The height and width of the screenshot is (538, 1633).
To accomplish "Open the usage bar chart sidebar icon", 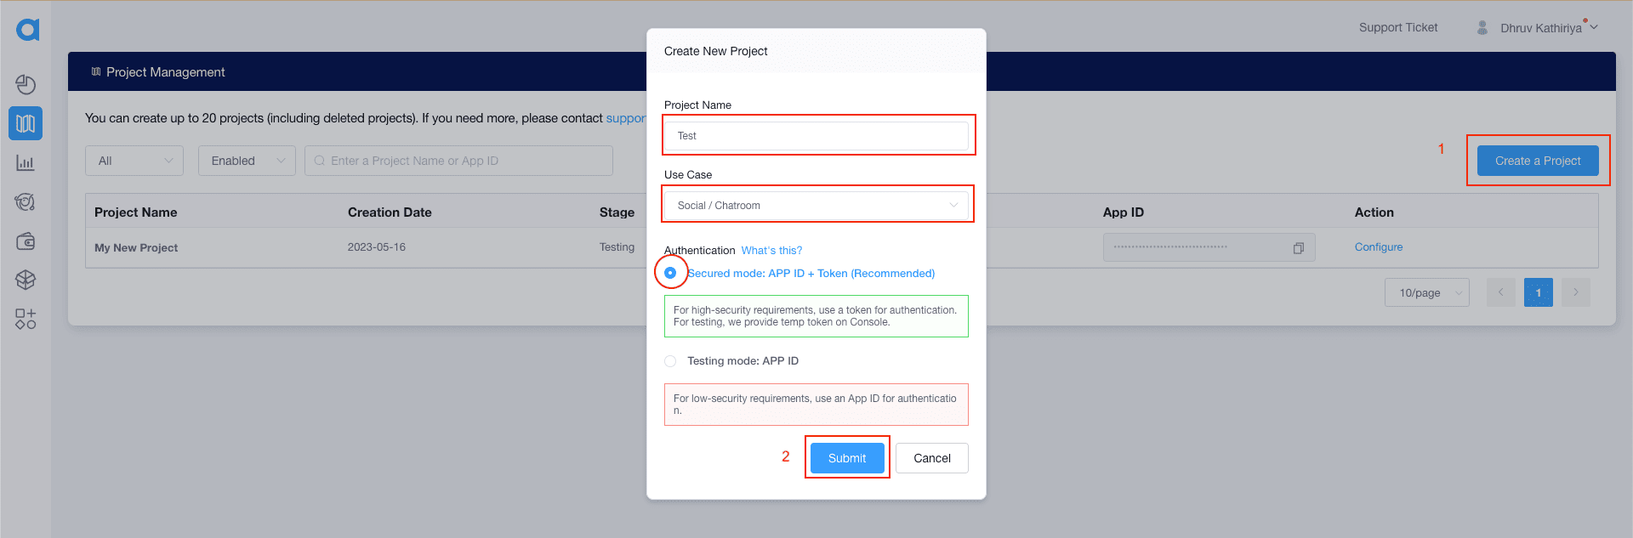I will click(x=26, y=162).
